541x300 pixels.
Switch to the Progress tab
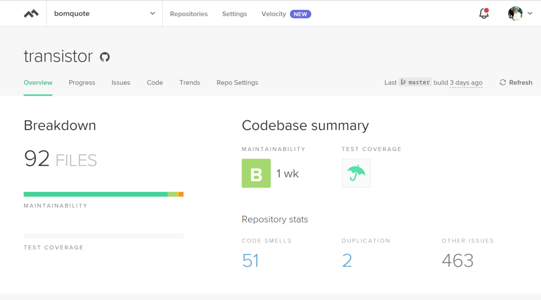82,83
